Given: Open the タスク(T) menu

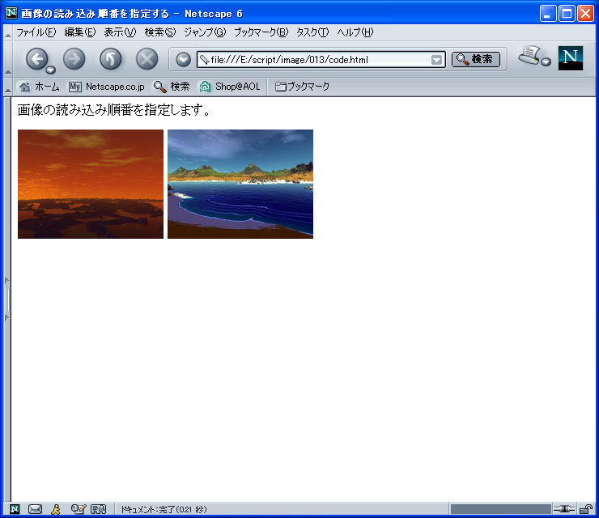Looking at the screenshot, I should point(312,32).
